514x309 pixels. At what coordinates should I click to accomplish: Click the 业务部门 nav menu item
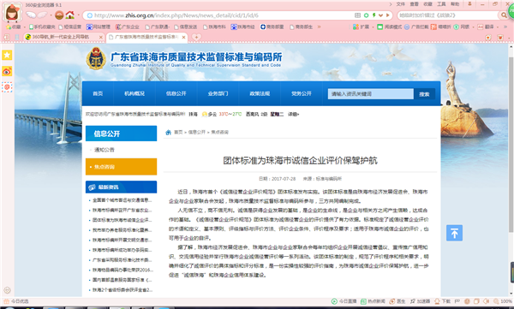(x=218, y=93)
